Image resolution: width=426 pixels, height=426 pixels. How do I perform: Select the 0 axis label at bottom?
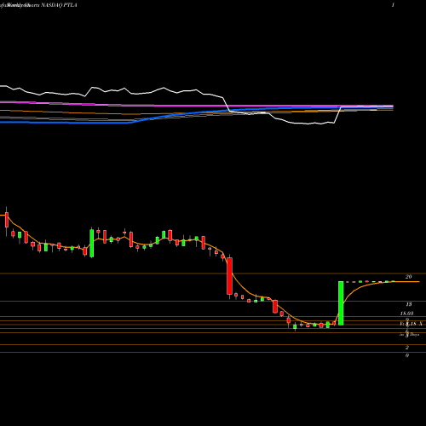(x=407, y=355)
